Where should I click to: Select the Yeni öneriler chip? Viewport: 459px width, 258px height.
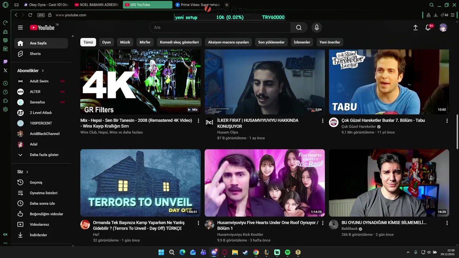coord(330,42)
